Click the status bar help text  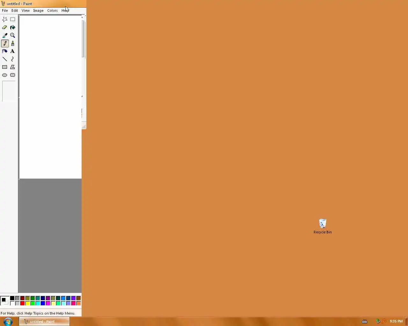pyautogui.click(x=38, y=313)
